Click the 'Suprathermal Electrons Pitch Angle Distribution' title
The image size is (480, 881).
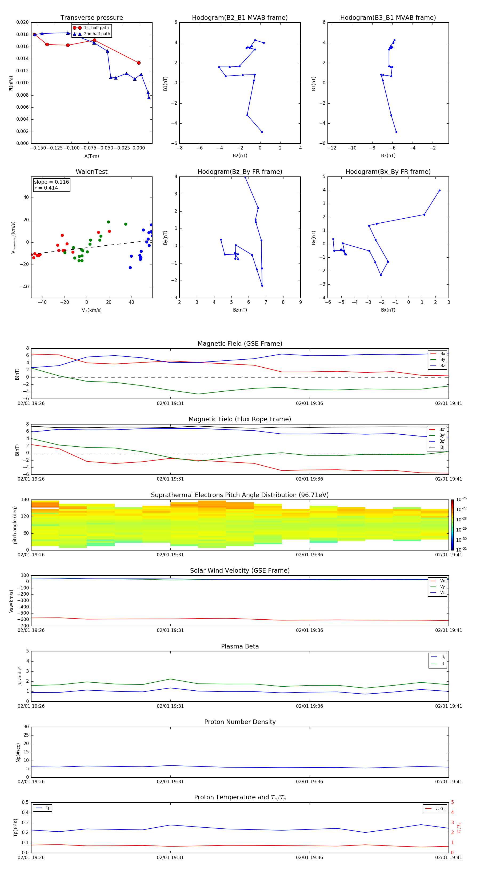pyautogui.click(x=240, y=495)
